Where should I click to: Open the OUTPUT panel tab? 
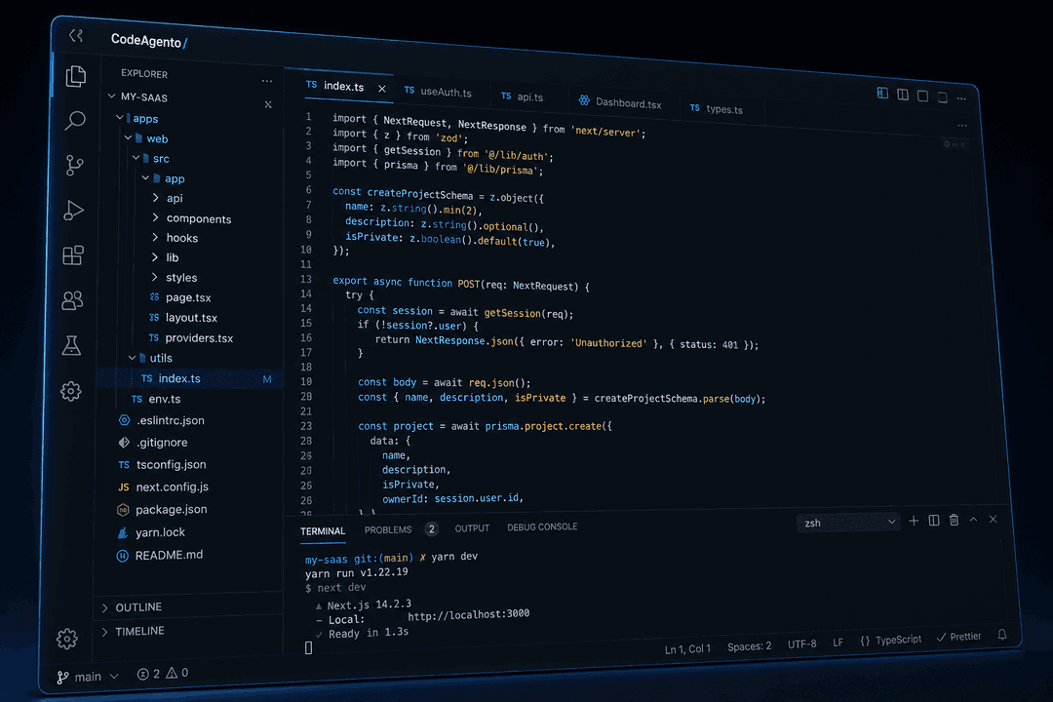[472, 528]
